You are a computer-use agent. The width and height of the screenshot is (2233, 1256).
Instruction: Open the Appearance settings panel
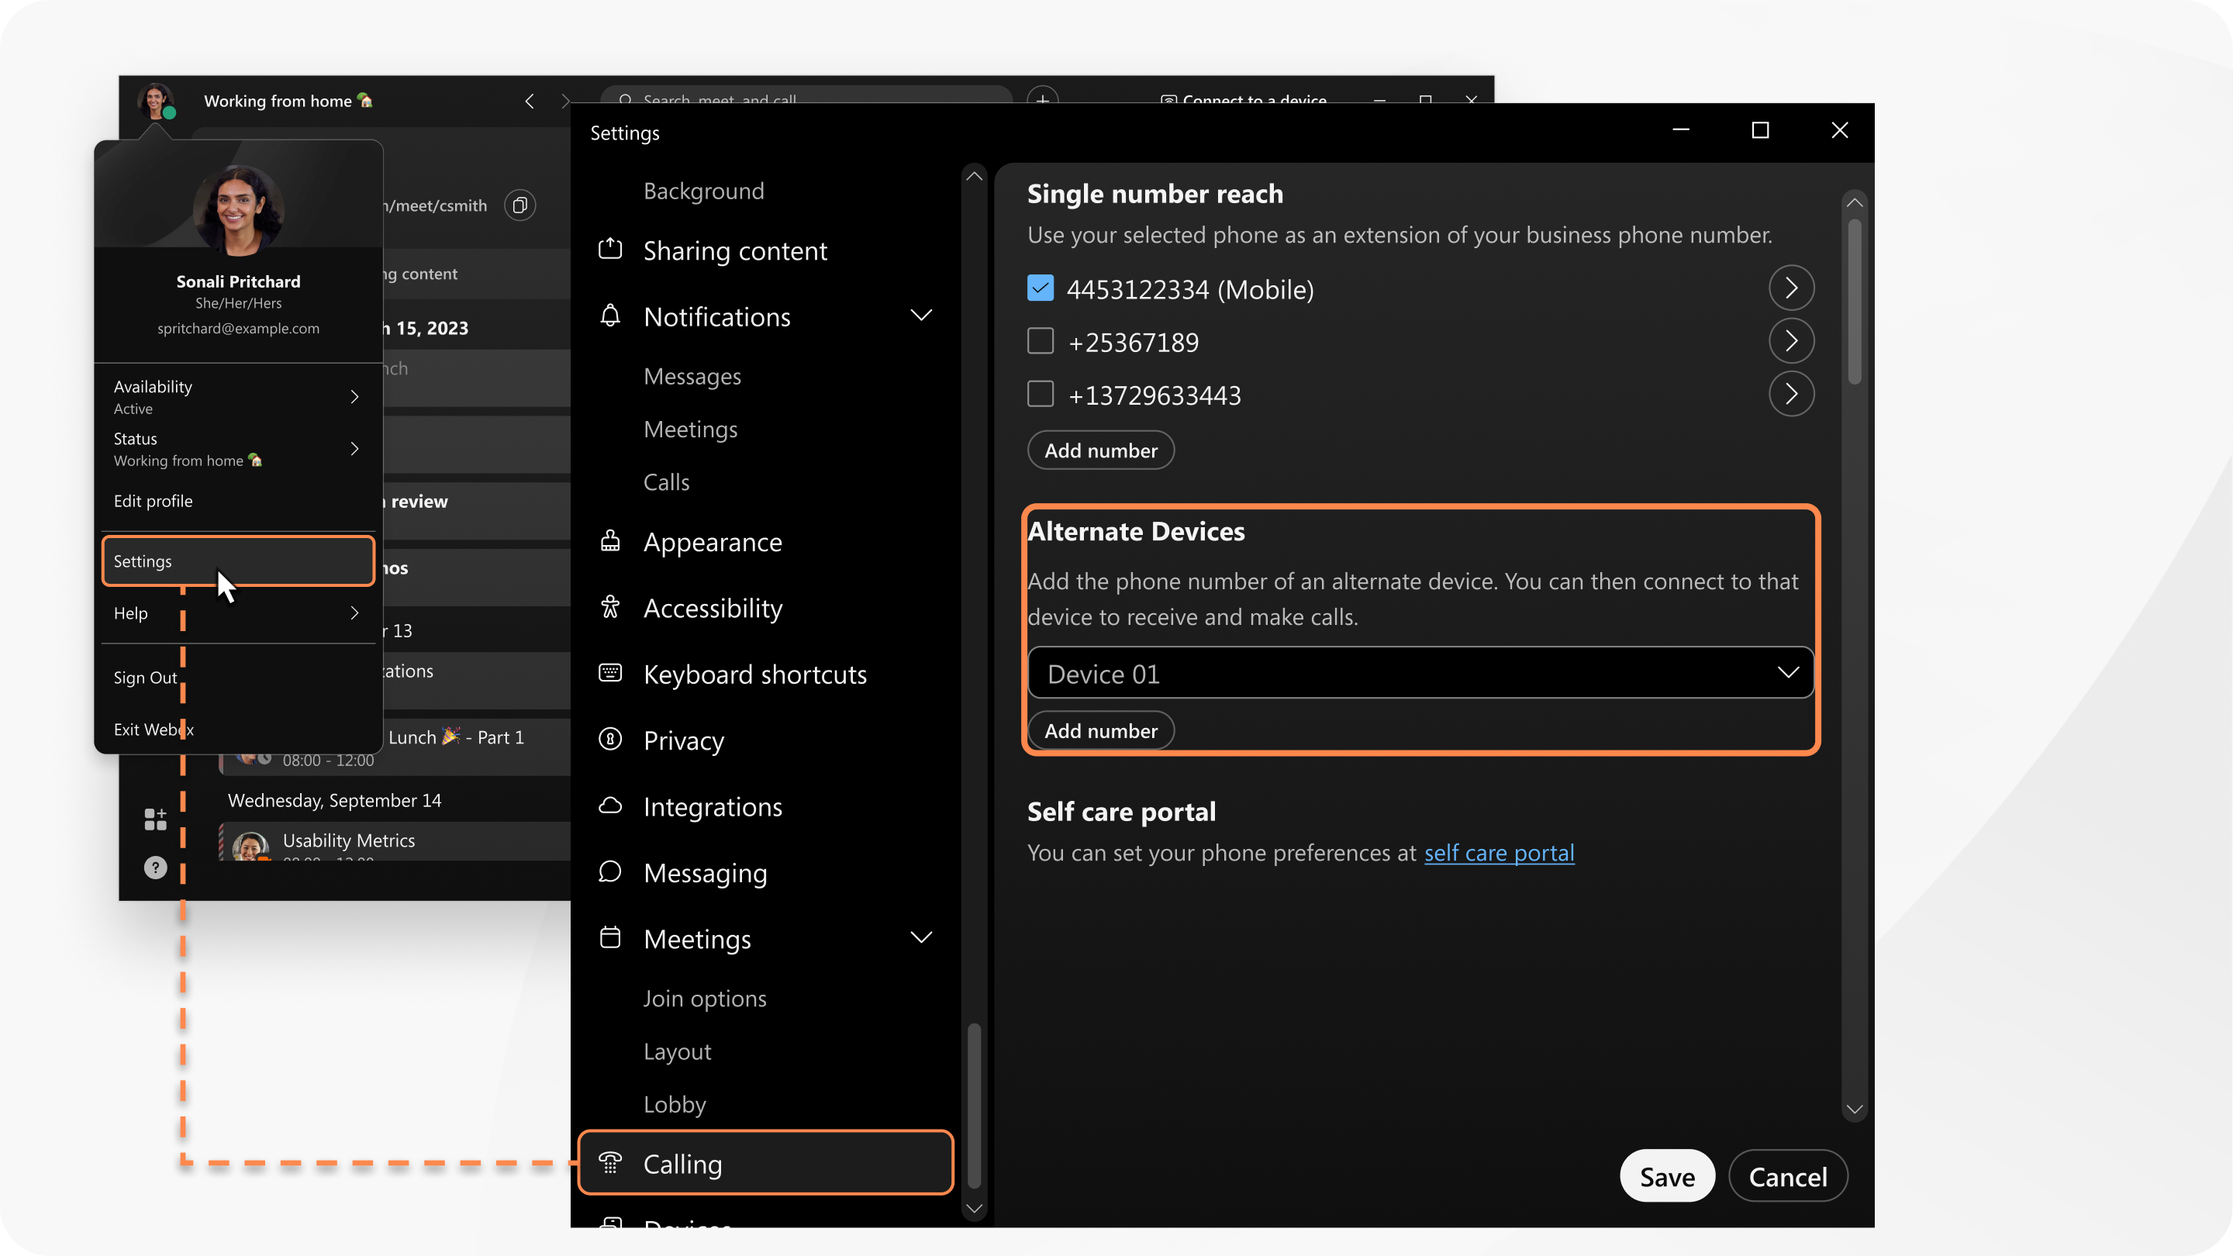pos(712,540)
